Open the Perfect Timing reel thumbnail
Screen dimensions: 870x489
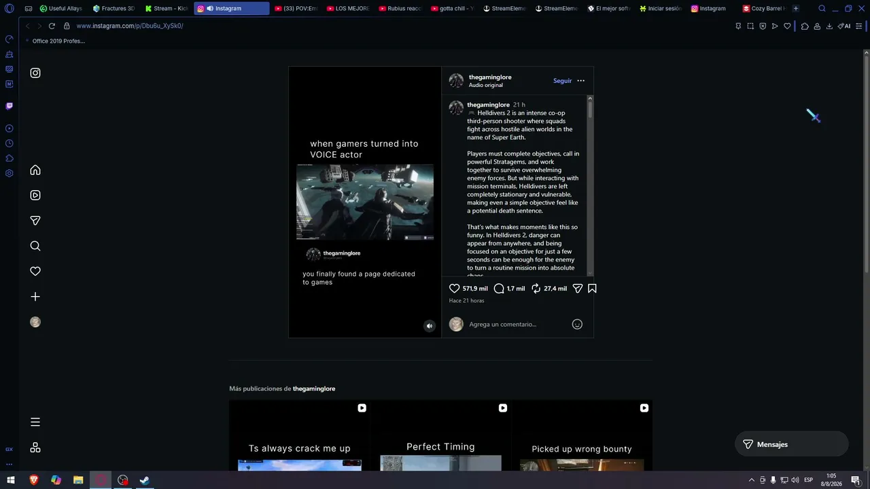pos(440,435)
